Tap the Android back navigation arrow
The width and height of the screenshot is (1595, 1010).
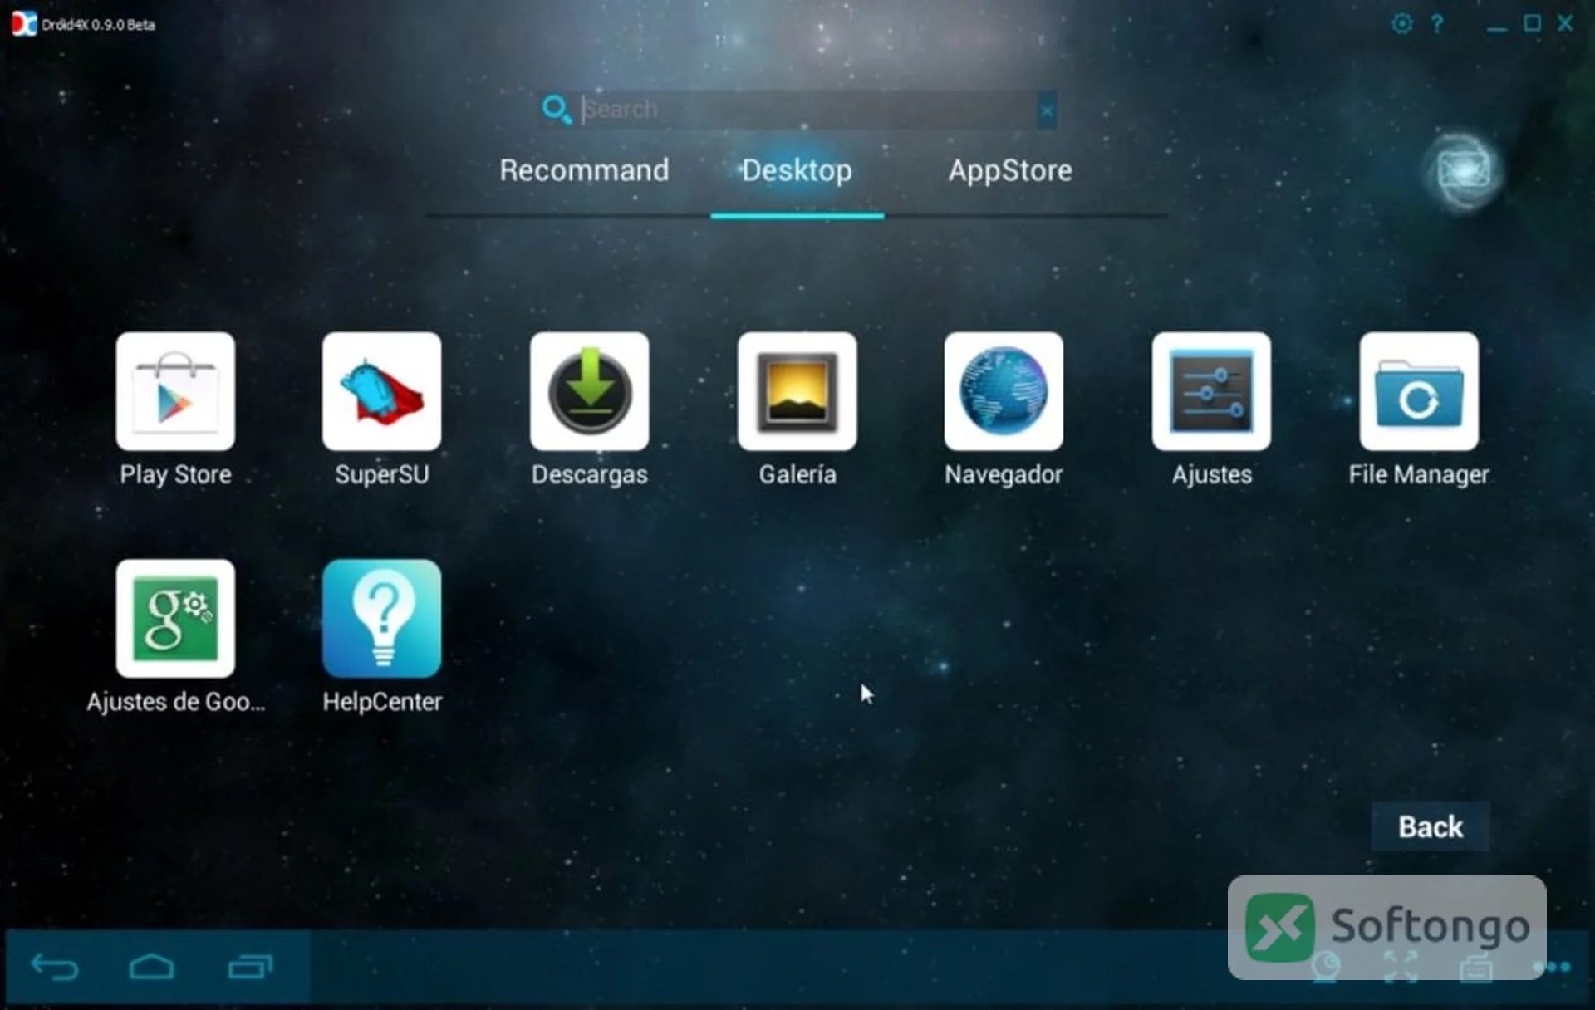[x=54, y=967]
